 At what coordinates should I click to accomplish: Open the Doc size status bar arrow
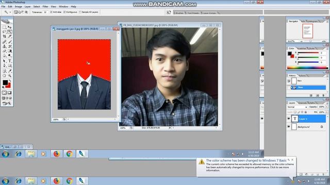[x=170, y=127]
